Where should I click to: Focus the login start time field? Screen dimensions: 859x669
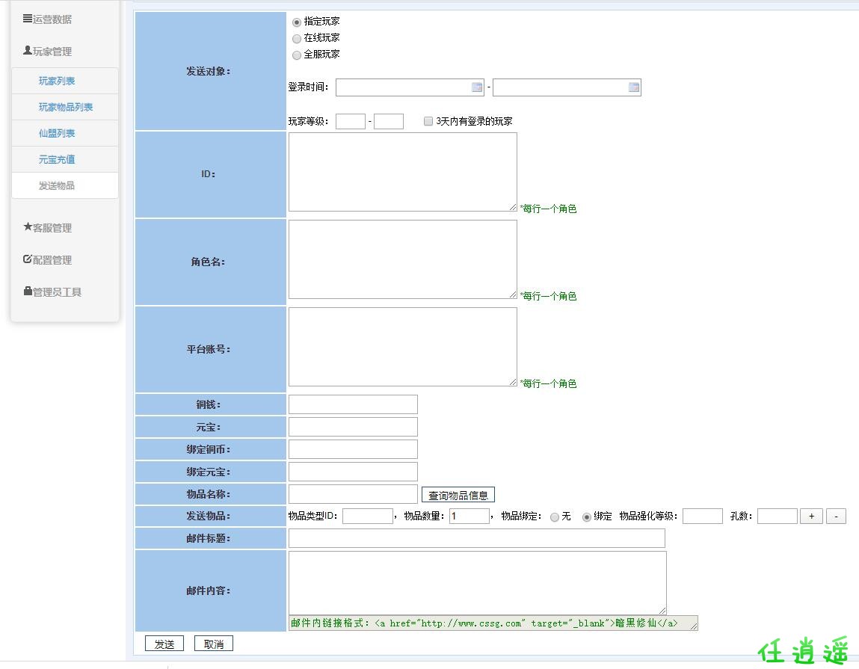(x=410, y=87)
